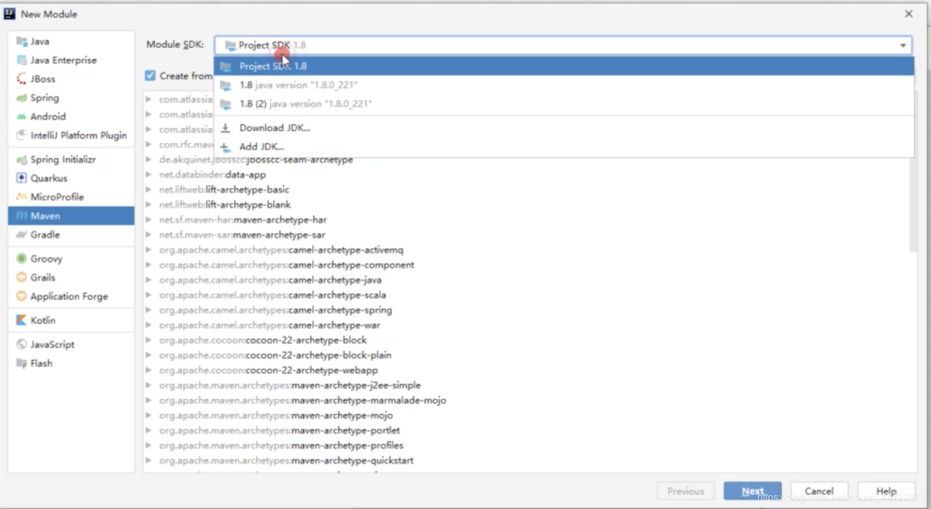Click the Flash folder icon

click(x=22, y=364)
